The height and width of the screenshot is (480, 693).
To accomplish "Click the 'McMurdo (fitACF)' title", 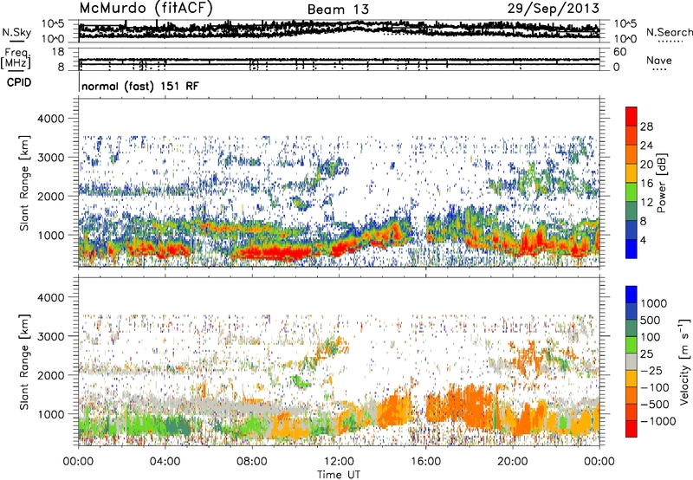I will point(146,9).
